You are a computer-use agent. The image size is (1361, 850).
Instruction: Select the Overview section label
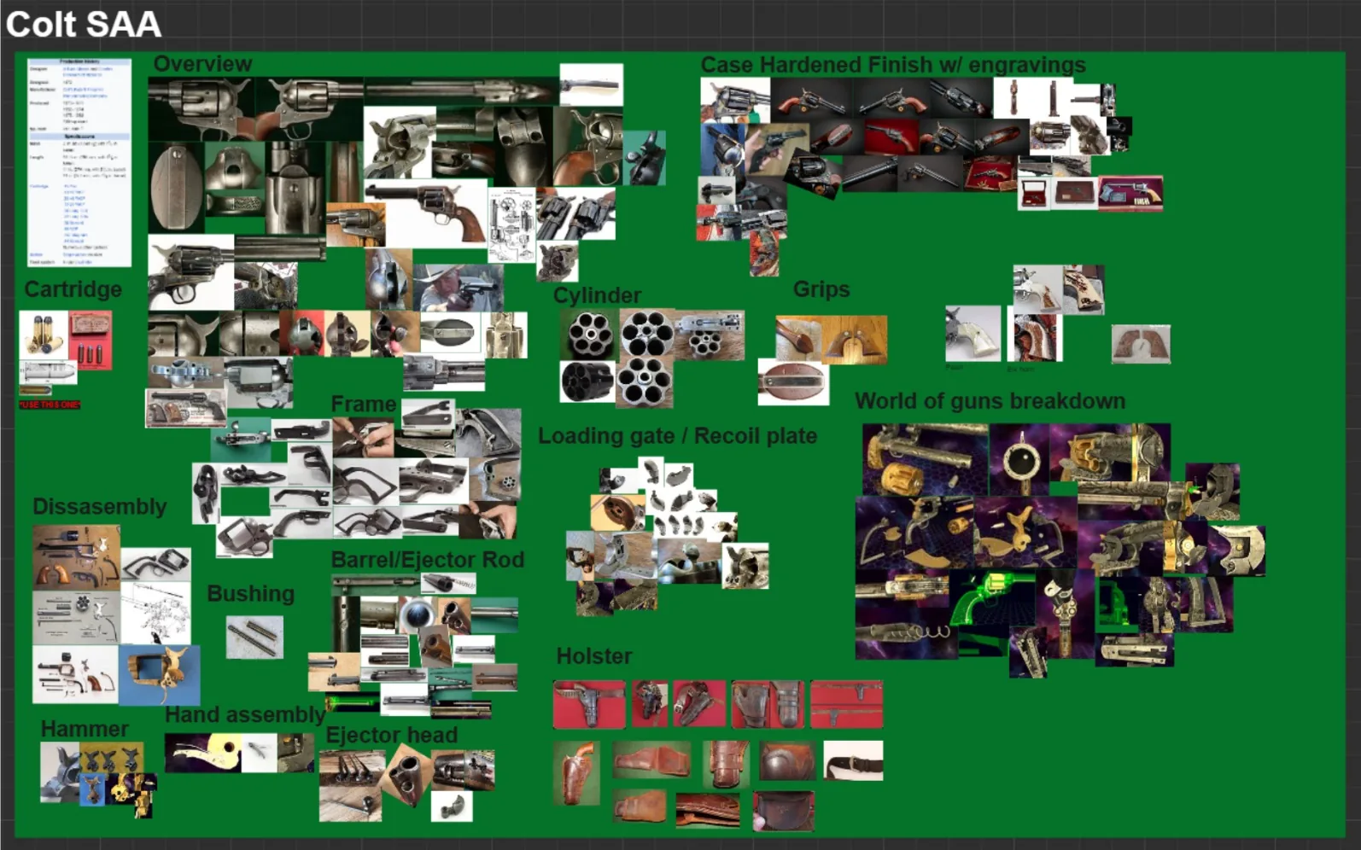coord(202,64)
